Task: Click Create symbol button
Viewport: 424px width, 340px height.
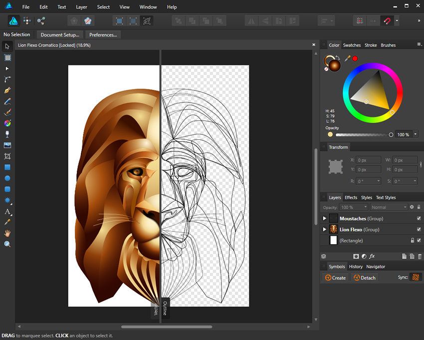Action: 335,278
